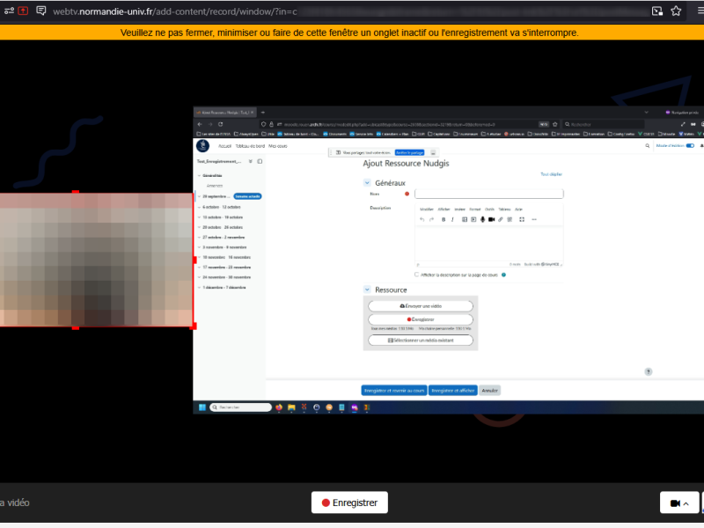Viewport: 704px width, 528px height.
Task: Click reload icon in the preview's browser toolbar
Action: 221,124
